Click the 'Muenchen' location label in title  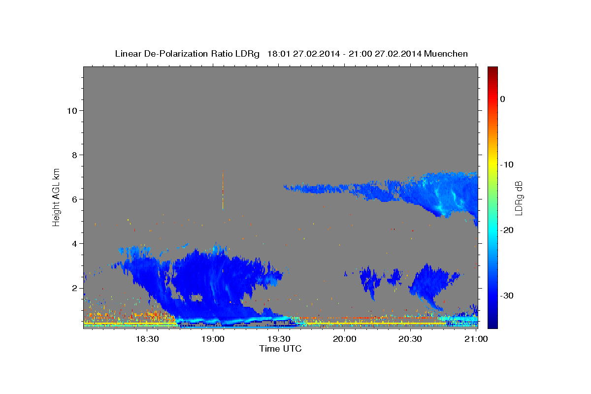(446, 54)
